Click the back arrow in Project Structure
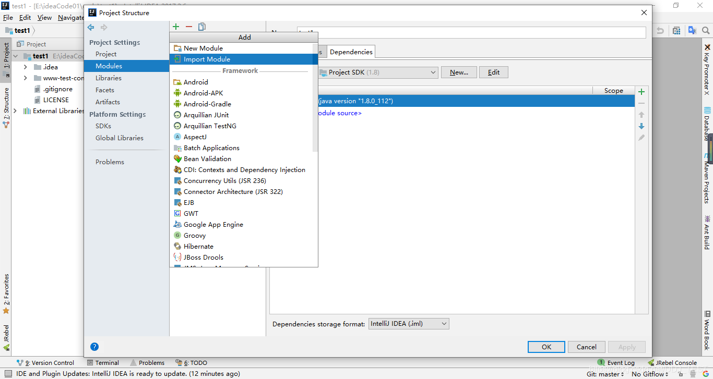Image resolution: width=713 pixels, height=379 pixels. point(91,27)
